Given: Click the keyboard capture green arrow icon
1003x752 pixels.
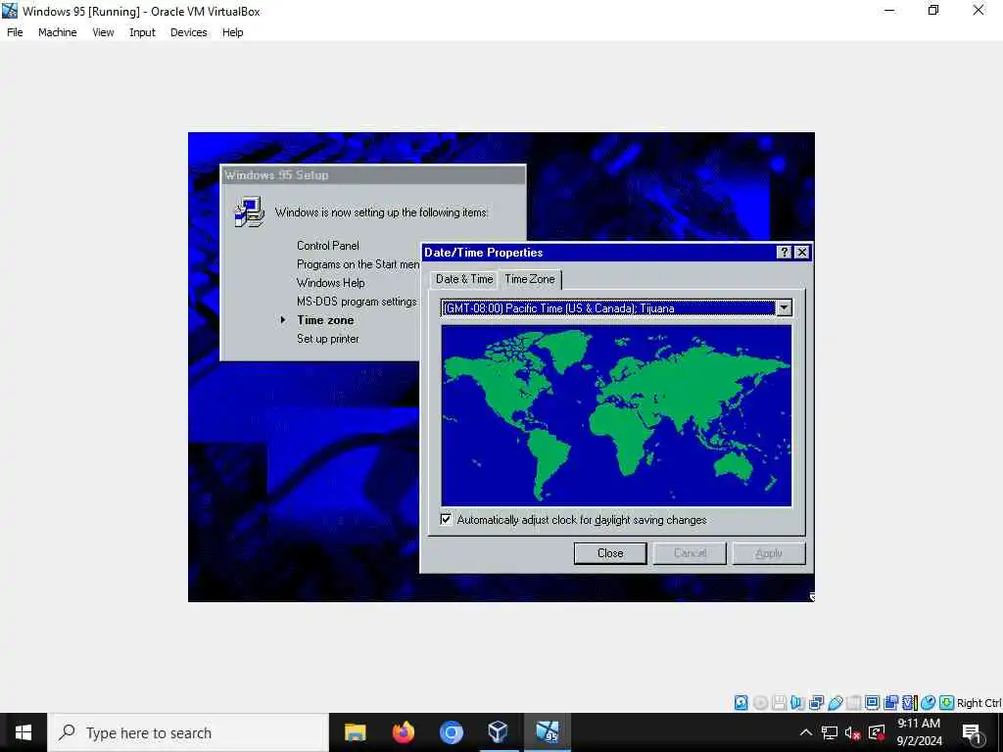Looking at the screenshot, I should pos(947,703).
